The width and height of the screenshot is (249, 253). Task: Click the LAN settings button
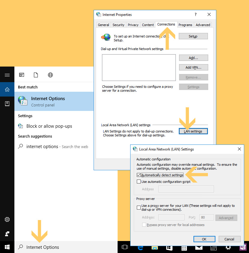(193, 131)
